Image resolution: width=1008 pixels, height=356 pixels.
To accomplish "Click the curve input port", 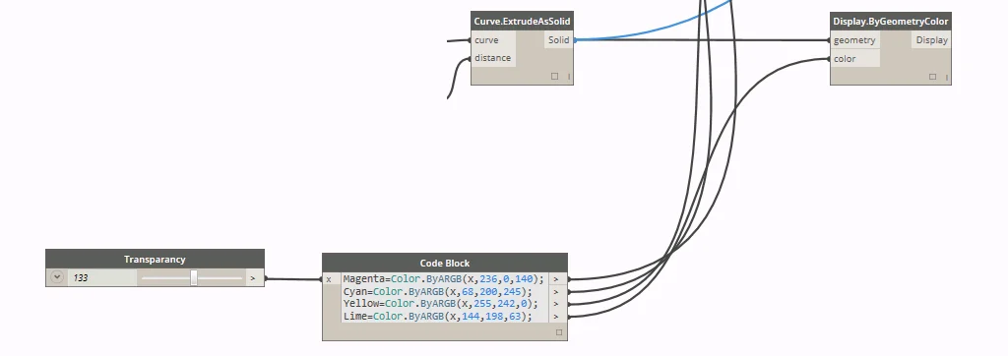I will pyautogui.click(x=493, y=40).
